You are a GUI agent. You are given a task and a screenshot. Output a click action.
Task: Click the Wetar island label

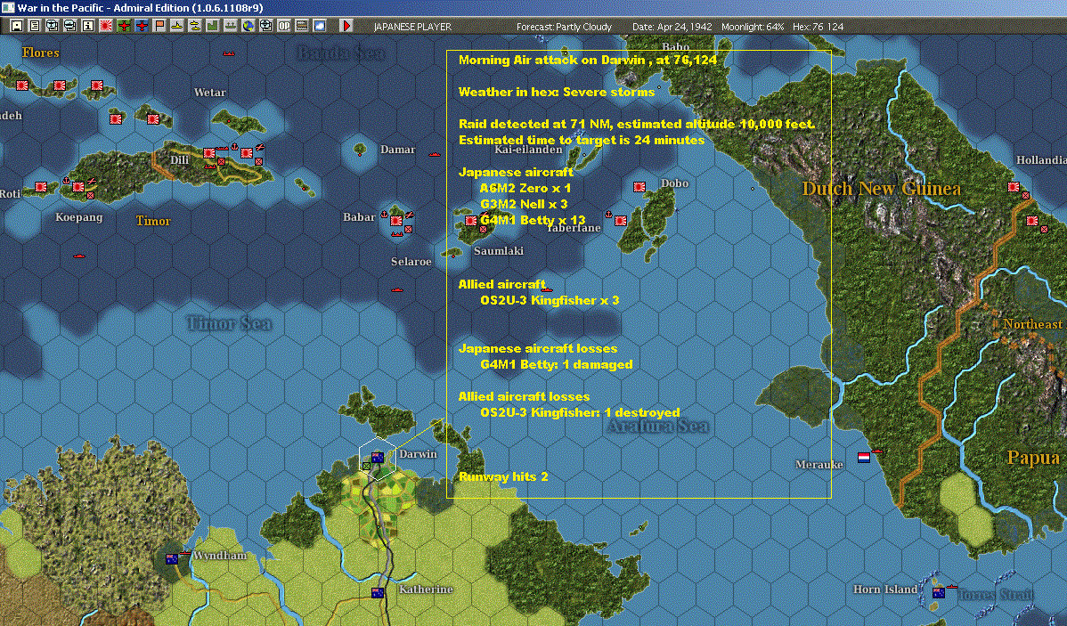[209, 93]
